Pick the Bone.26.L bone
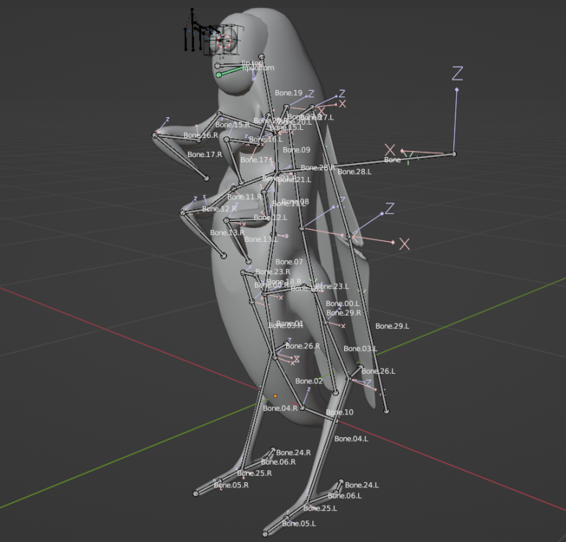The width and height of the screenshot is (566, 542). (x=379, y=372)
